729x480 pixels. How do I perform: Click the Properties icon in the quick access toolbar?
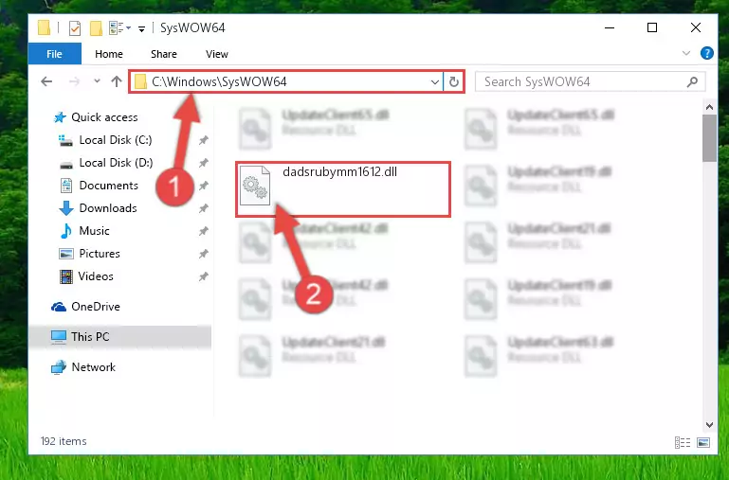click(74, 28)
